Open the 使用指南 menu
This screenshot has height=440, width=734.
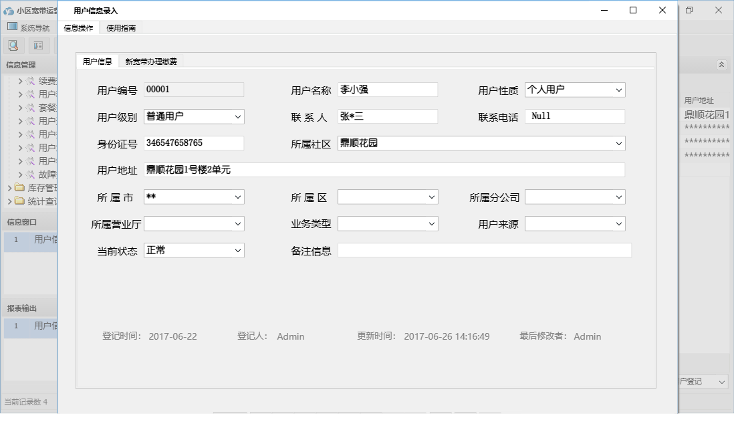[x=120, y=27]
